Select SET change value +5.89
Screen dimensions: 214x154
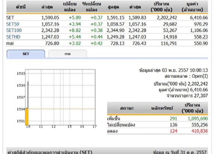75,18
